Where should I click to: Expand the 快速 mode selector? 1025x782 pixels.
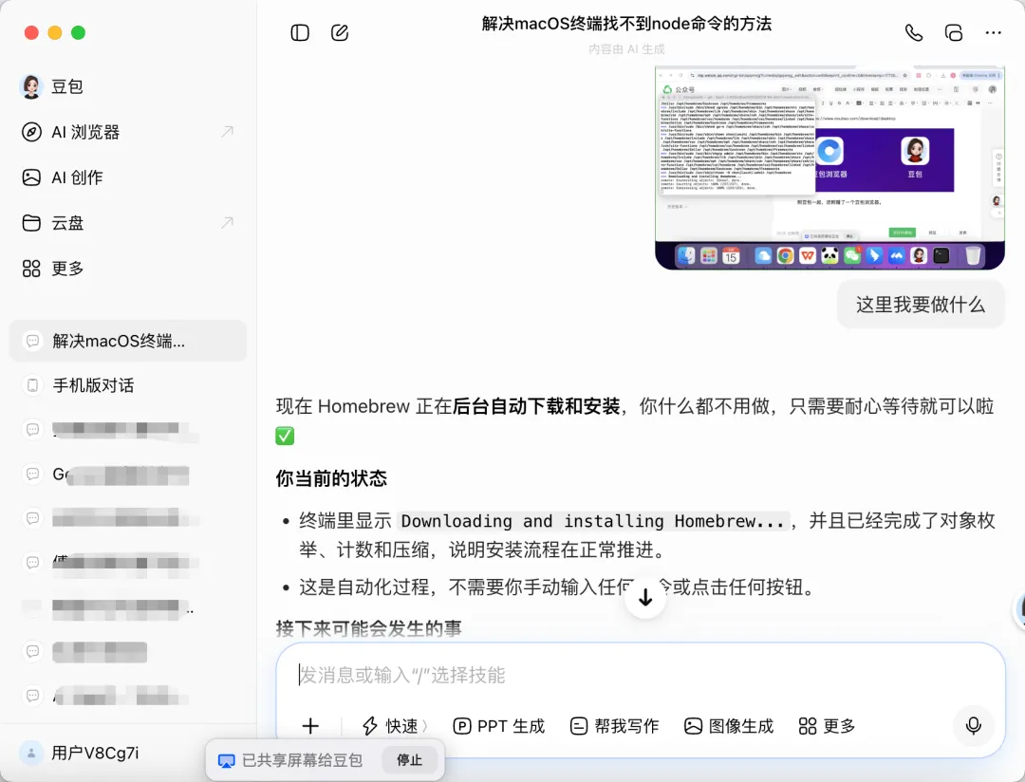click(x=396, y=726)
